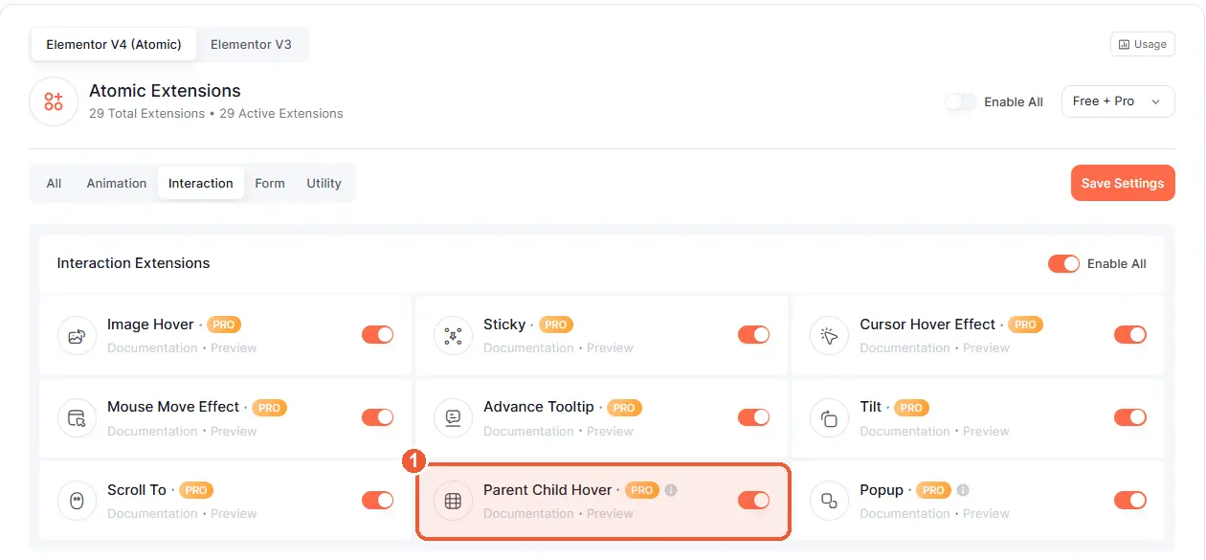This screenshot has width=1206, height=560.
Task: Turn off the Scroll To toggle
Action: click(377, 500)
